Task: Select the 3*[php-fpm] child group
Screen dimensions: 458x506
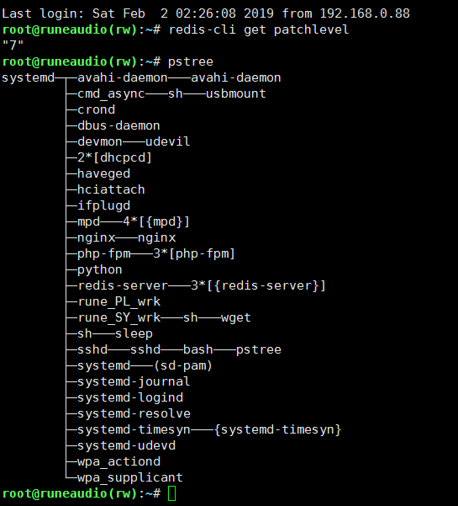Action: point(194,253)
